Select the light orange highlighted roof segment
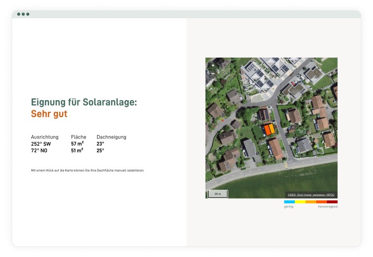The image size is (373, 257). [x=272, y=128]
